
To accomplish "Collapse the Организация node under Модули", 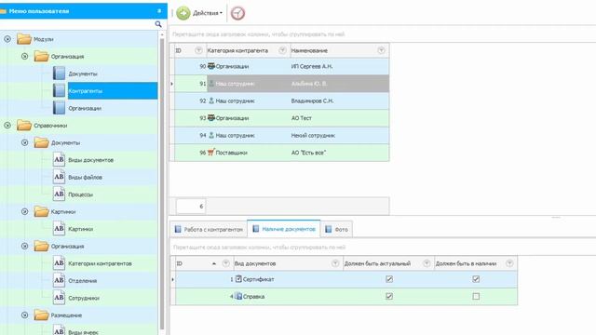I will click(25, 56).
